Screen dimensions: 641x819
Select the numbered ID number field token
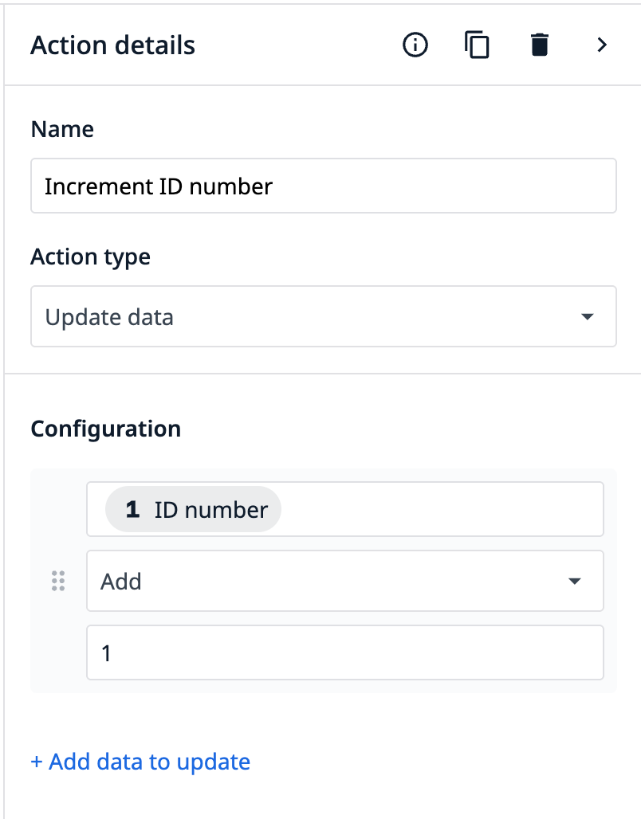coord(192,509)
